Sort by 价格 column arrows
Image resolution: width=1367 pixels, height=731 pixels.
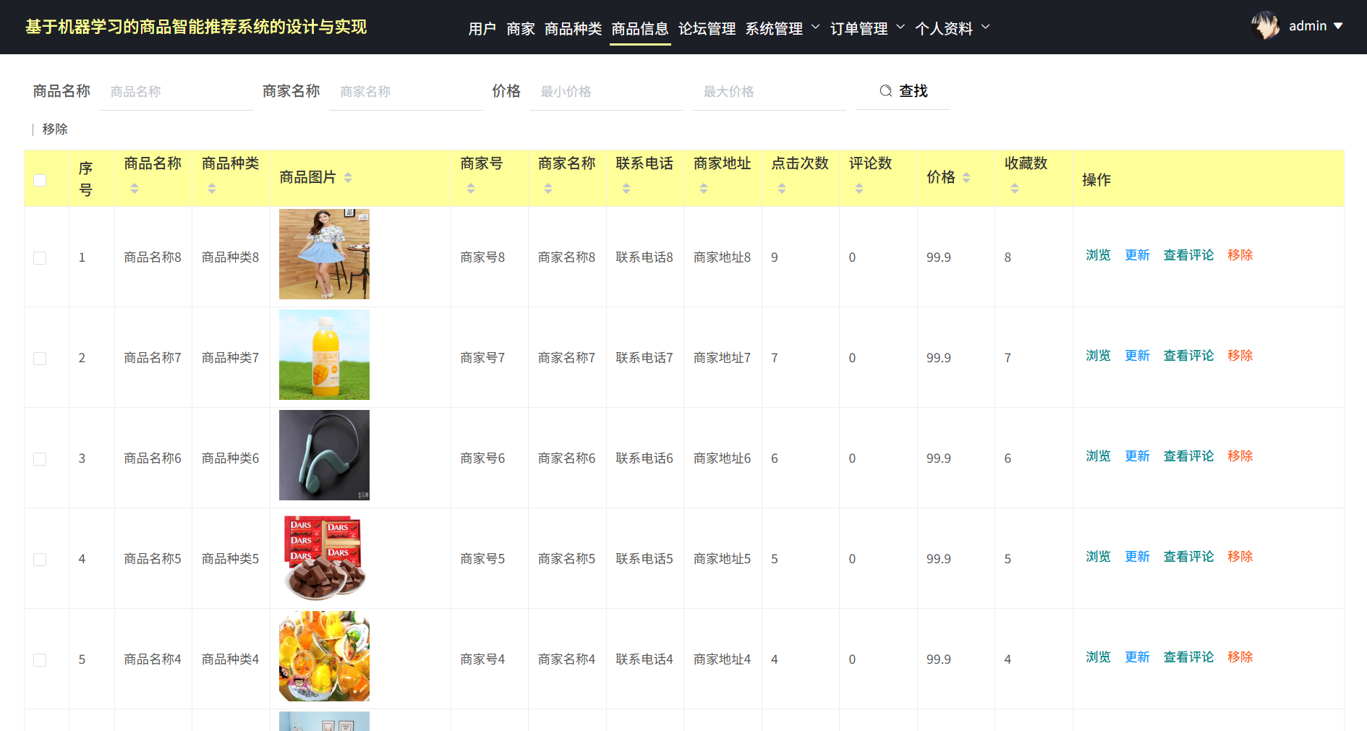pyautogui.click(x=966, y=178)
